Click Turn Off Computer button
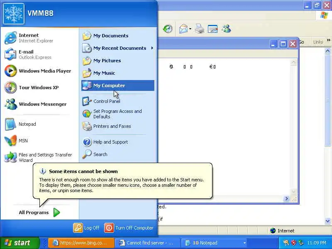The height and width of the screenshot is (249, 332). pyautogui.click(x=129, y=228)
